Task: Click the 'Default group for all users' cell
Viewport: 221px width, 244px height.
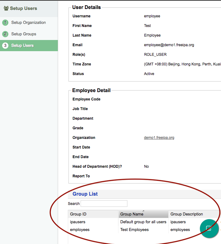Action: (x=143, y=222)
